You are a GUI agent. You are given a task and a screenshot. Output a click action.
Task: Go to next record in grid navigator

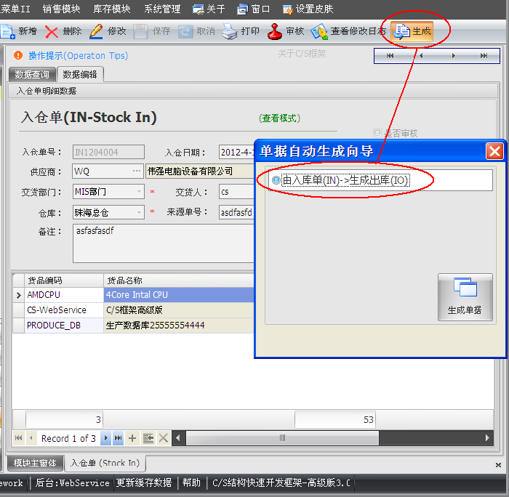(106, 438)
